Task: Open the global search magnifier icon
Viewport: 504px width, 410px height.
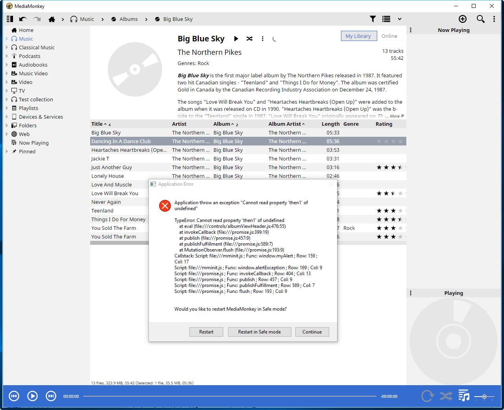Action: (x=480, y=19)
